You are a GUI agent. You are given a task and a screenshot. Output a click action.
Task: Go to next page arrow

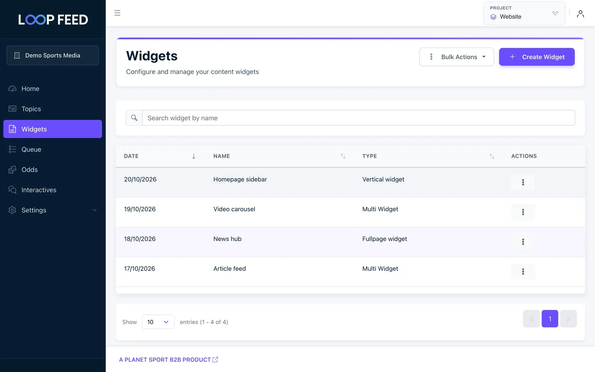(x=569, y=319)
